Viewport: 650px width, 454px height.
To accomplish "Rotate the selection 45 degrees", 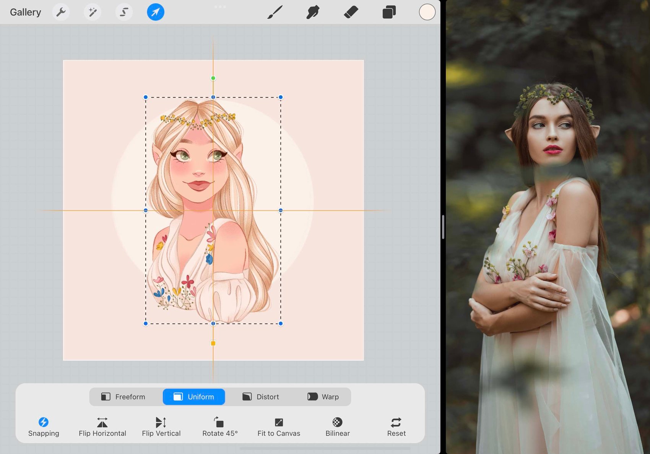I will tap(220, 427).
